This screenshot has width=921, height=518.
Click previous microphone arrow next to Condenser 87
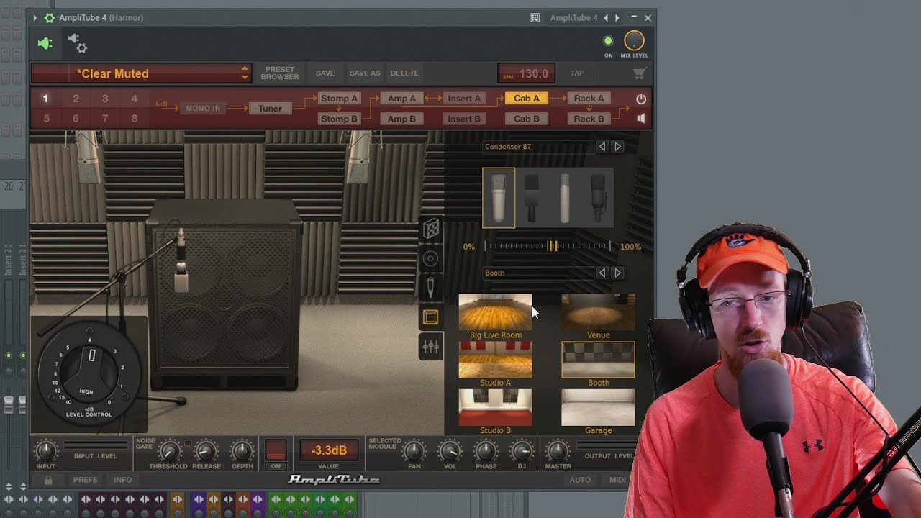click(602, 147)
